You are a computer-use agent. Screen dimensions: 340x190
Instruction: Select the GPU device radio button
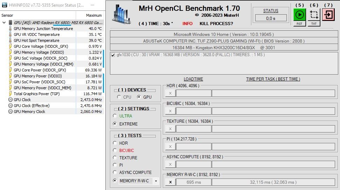(x=139, y=97)
